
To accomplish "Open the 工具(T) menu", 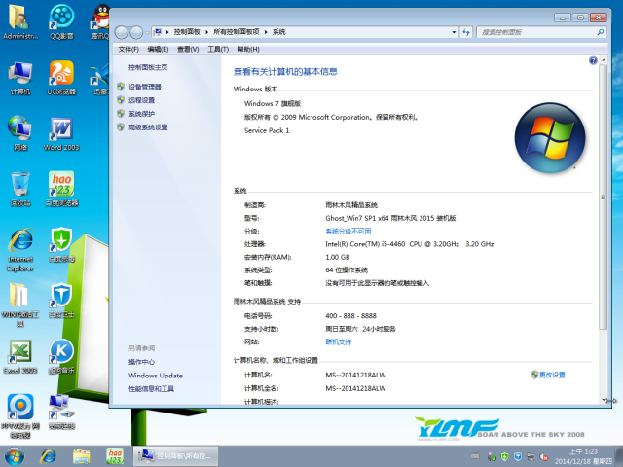I will (x=218, y=50).
